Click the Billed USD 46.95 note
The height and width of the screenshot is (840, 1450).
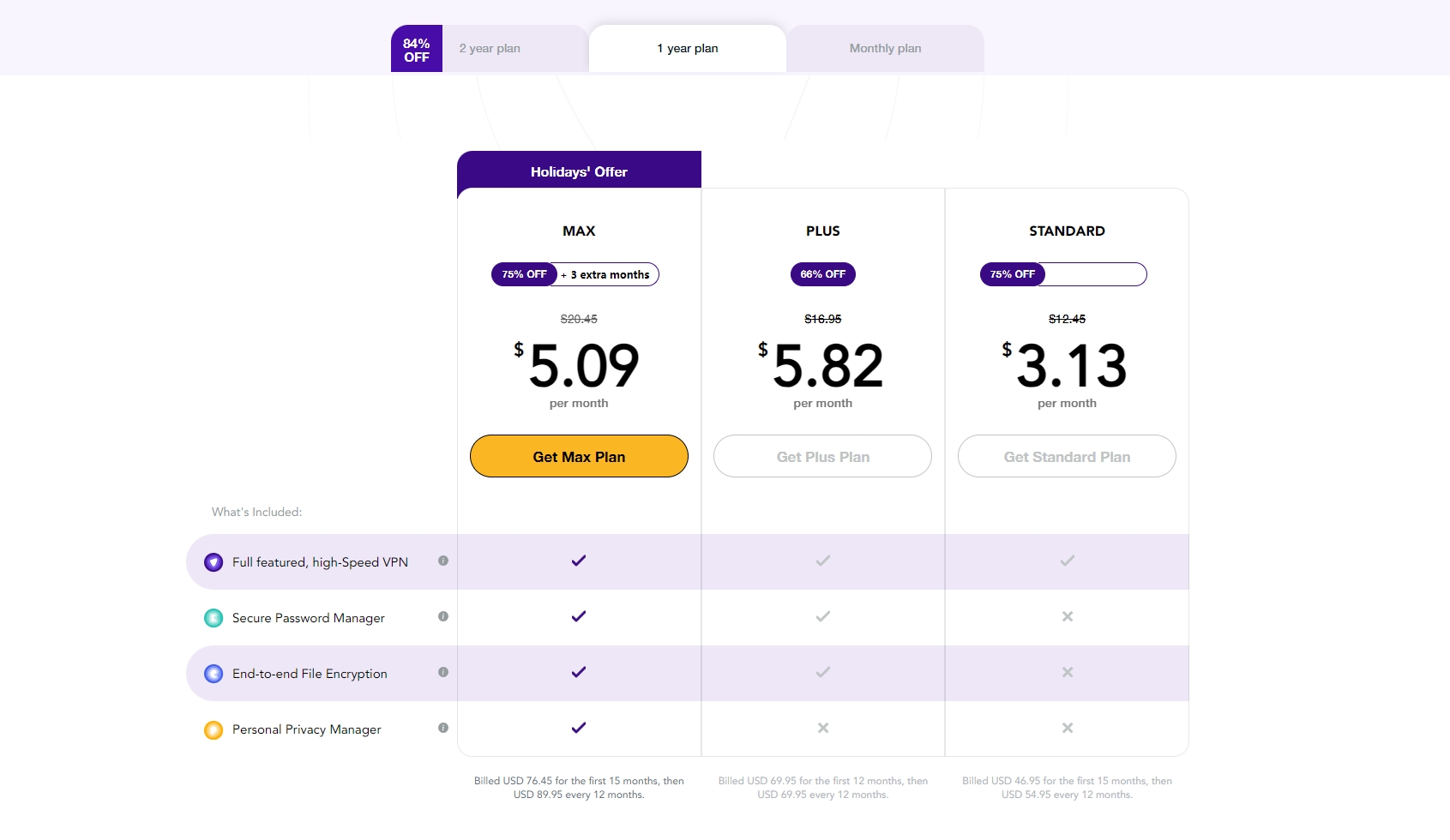[1067, 788]
